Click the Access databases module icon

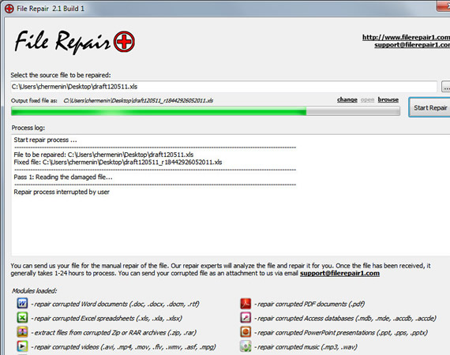pos(246,318)
